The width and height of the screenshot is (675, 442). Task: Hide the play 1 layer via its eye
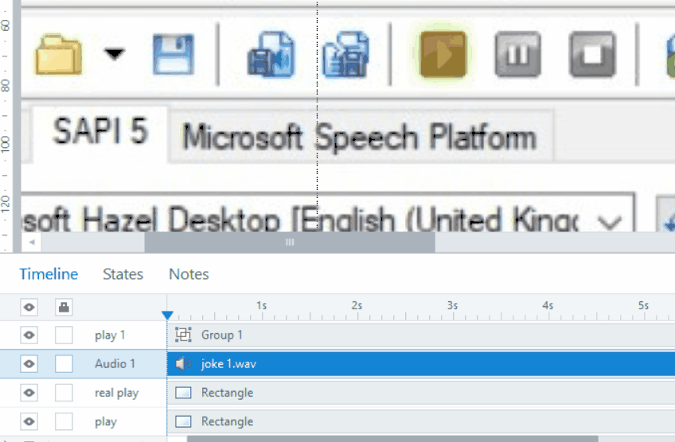point(29,335)
